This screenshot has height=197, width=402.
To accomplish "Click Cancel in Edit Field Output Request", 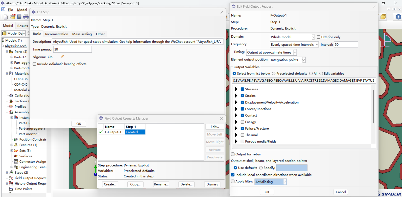I will click(x=341, y=192).
